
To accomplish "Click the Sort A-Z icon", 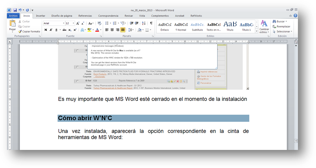I will [x=144, y=23].
